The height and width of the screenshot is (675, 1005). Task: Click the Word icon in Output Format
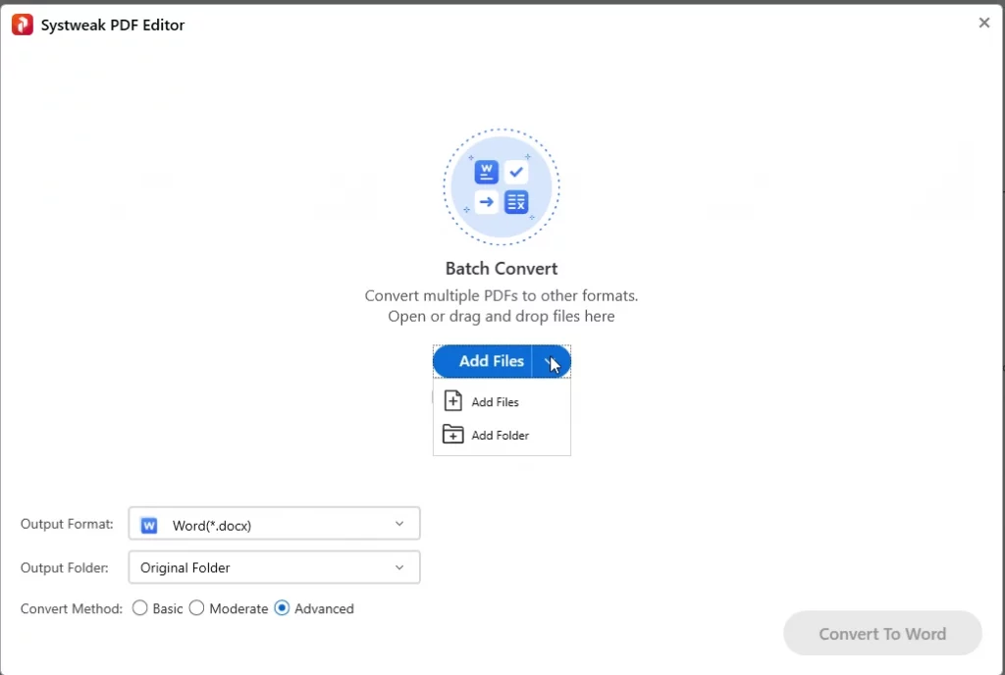click(149, 525)
